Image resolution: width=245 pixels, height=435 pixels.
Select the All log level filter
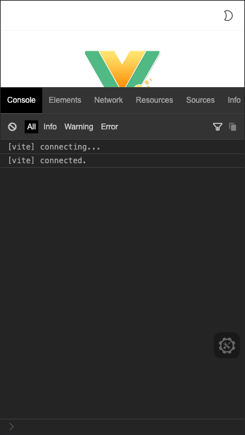point(32,127)
